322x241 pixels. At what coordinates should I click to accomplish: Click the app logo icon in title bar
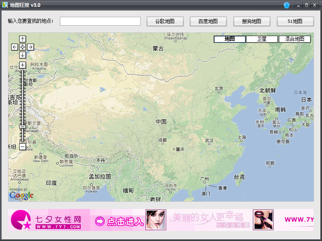(x=5, y=5)
